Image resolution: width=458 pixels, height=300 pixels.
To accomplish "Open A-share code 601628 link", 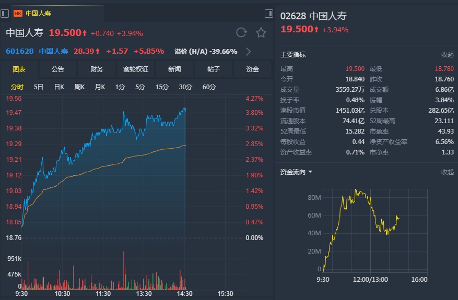I will (20, 51).
